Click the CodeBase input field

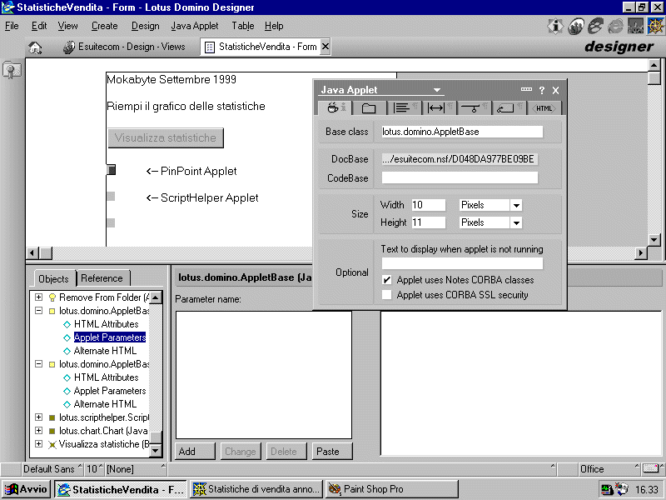(x=460, y=177)
